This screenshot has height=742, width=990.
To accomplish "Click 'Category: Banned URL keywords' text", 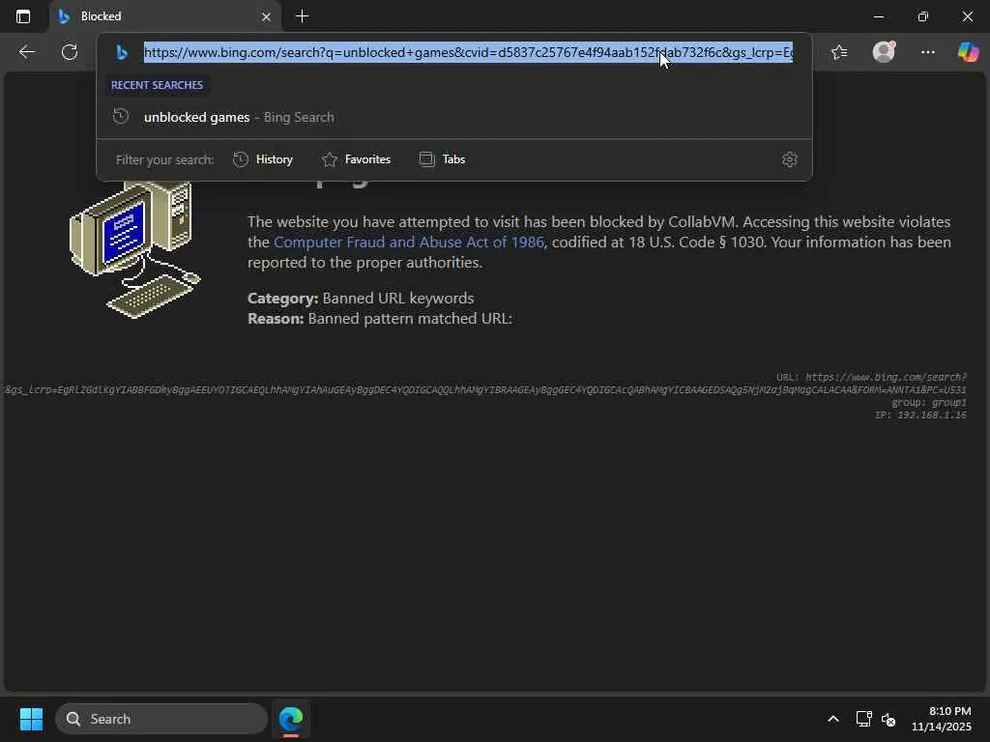I will pyautogui.click(x=361, y=298).
